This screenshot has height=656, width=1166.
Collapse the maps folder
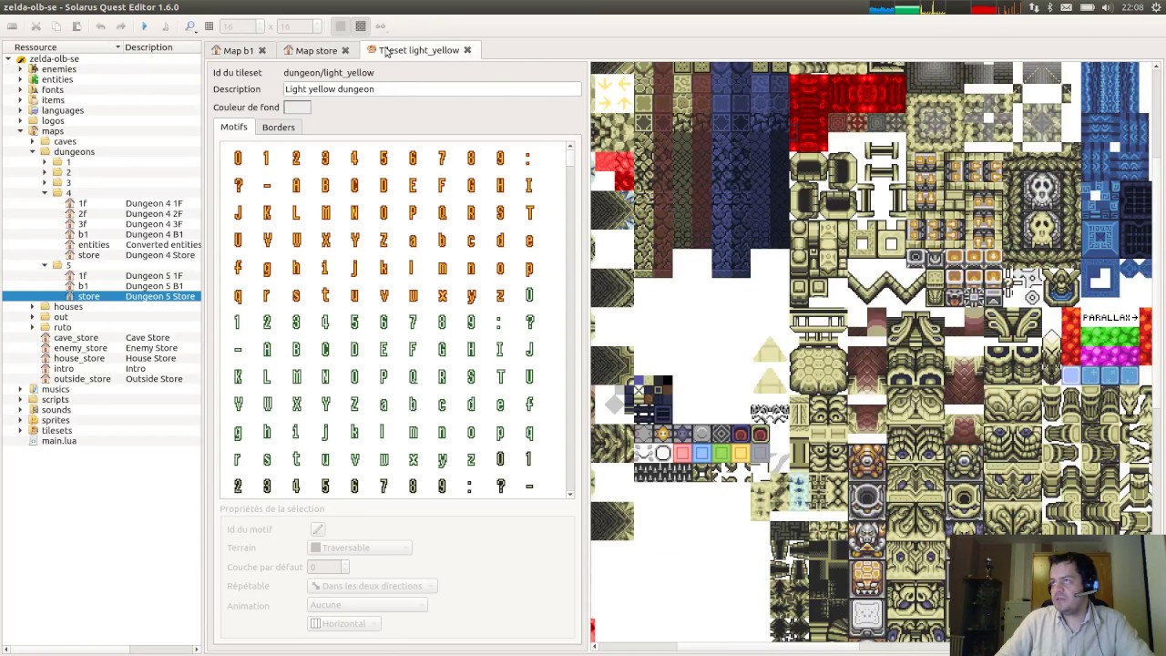pos(20,131)
